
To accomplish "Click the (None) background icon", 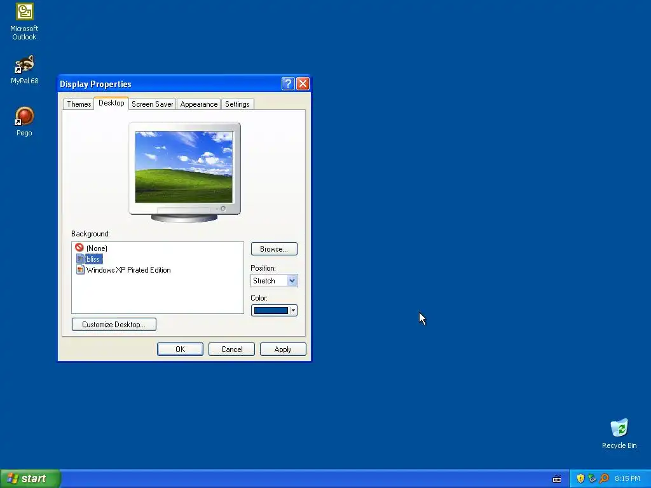I will pos(79,248).
